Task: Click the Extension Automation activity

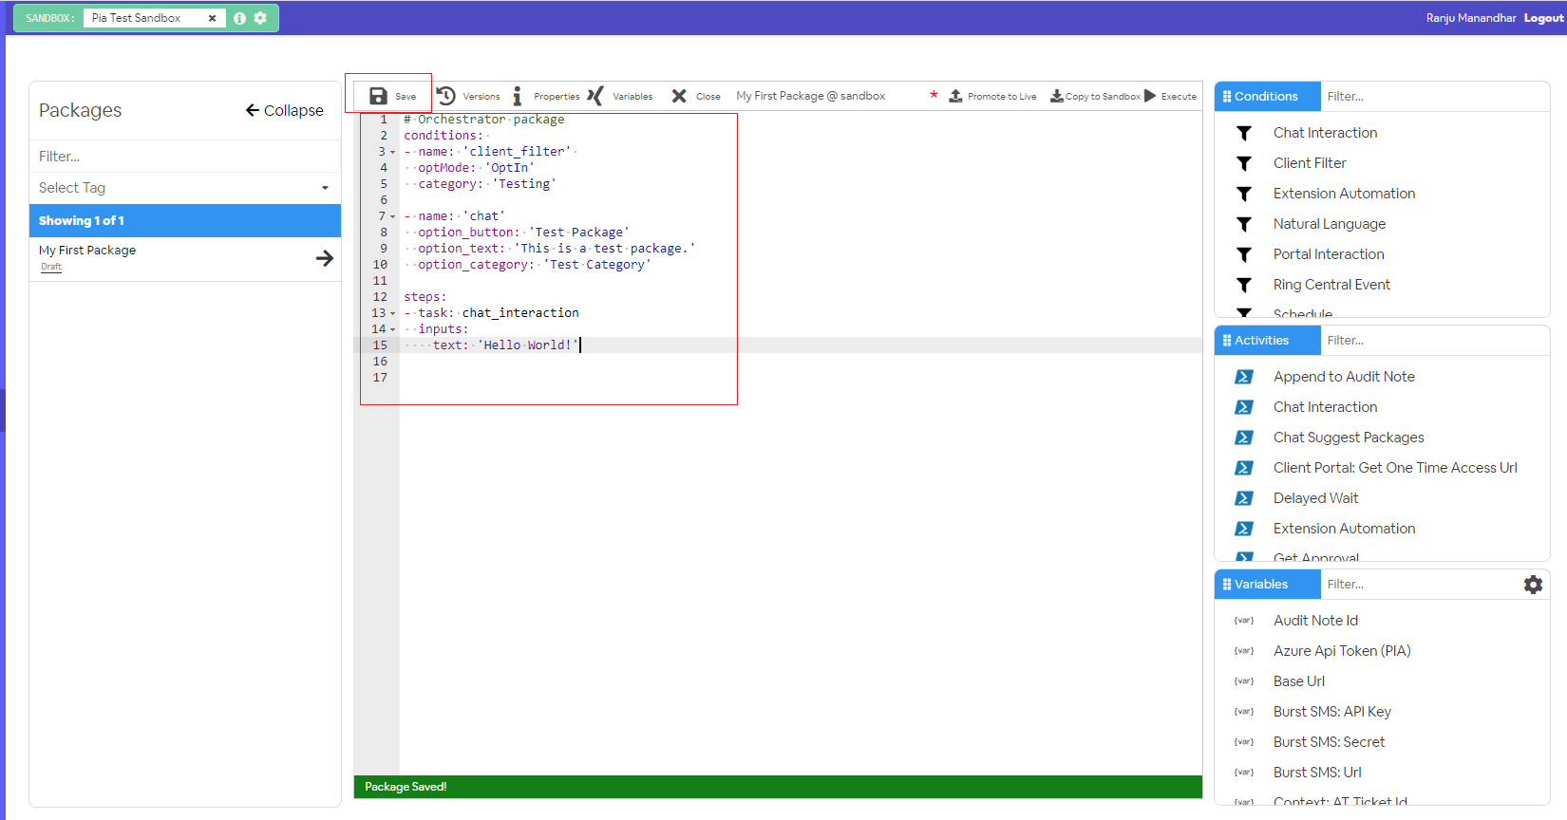Action: [1344, 529]
